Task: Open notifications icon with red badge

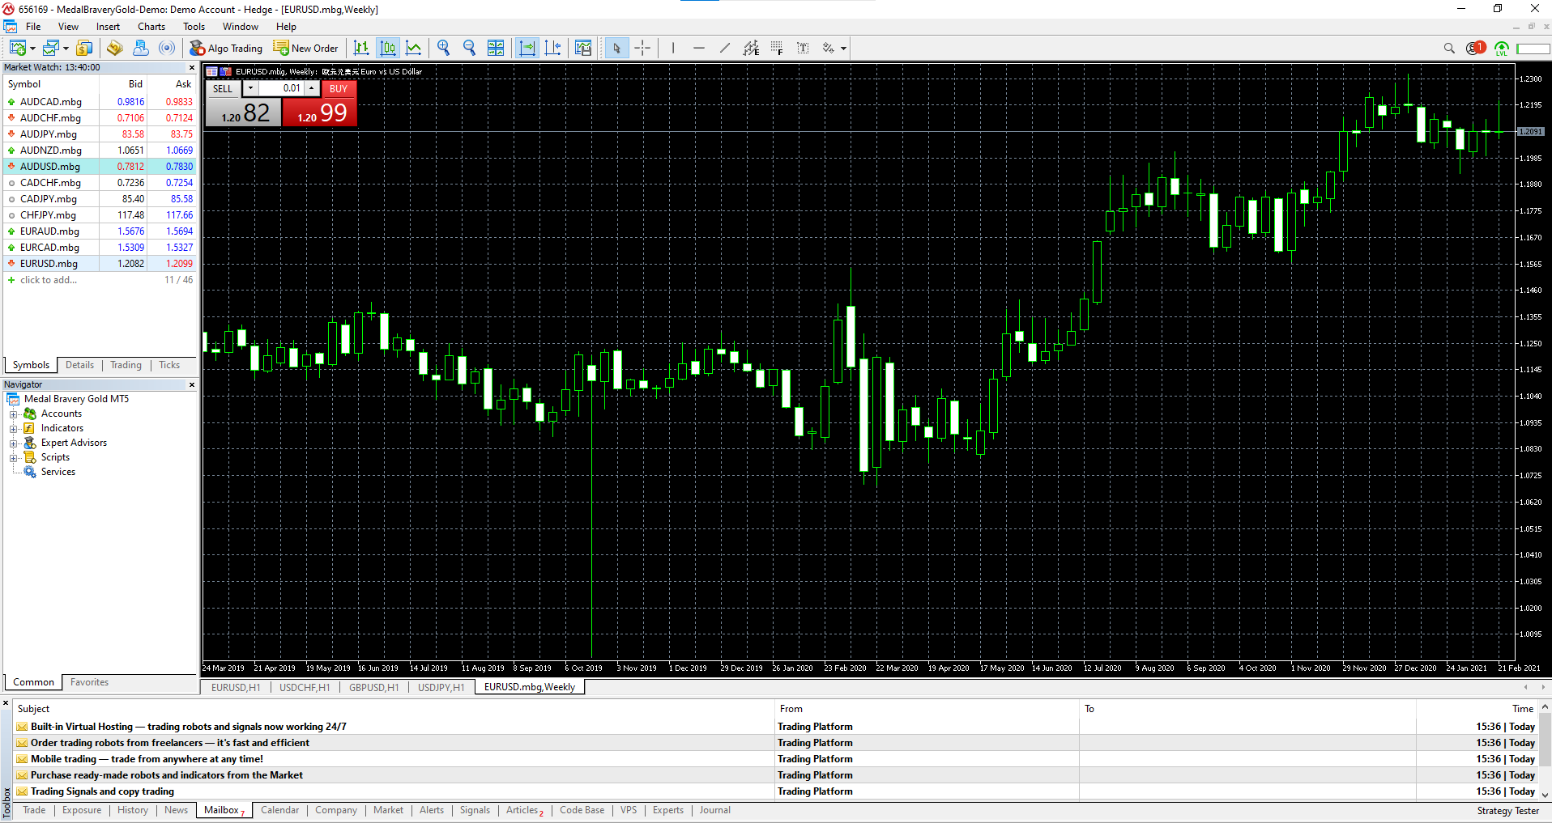Action: [1475, 48]
